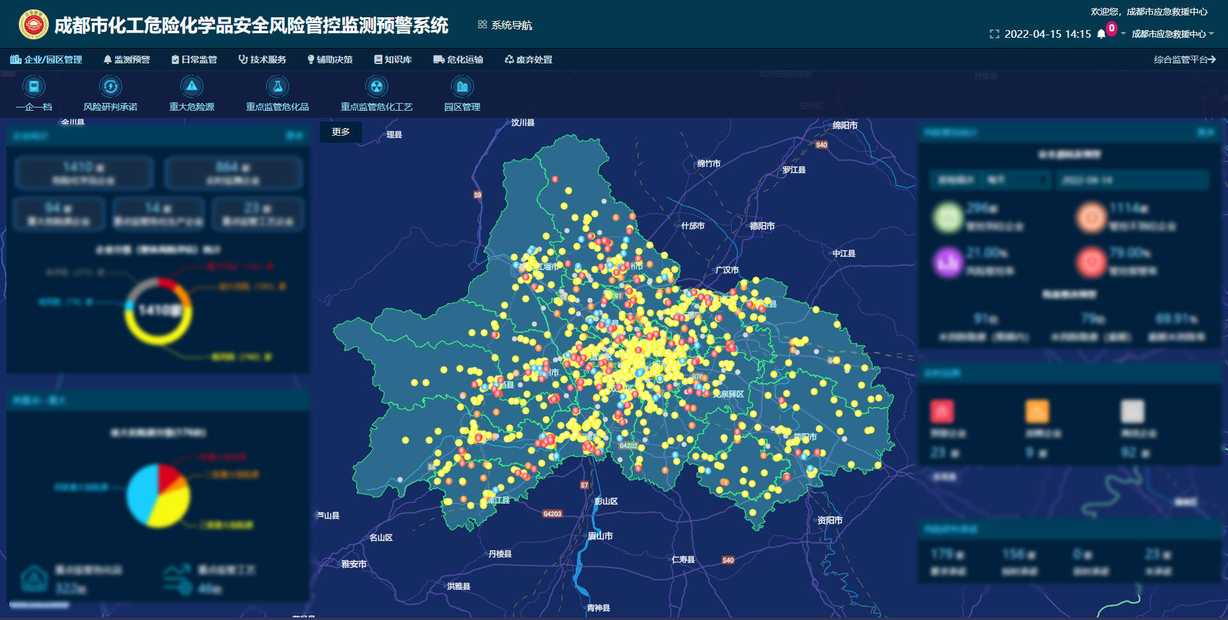Open 重点监管危化工艺 radiation icon

(x=377, y=87)
